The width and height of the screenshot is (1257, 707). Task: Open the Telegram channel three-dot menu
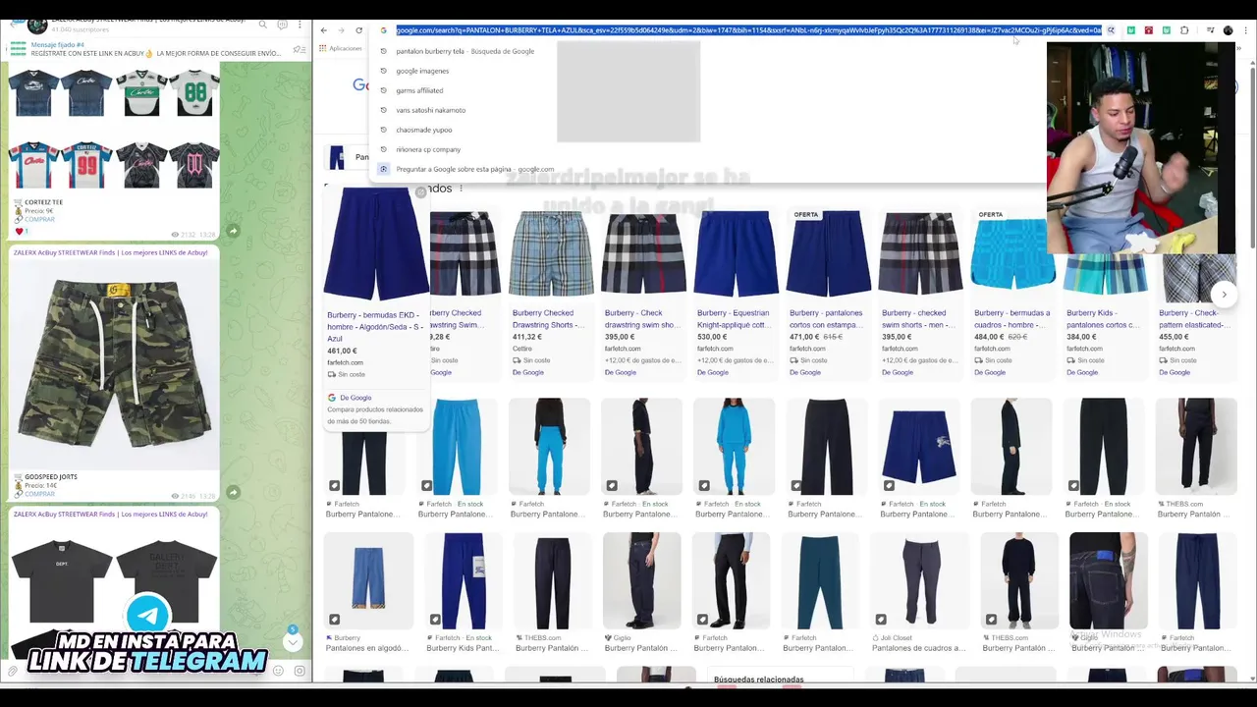point(301,25)
